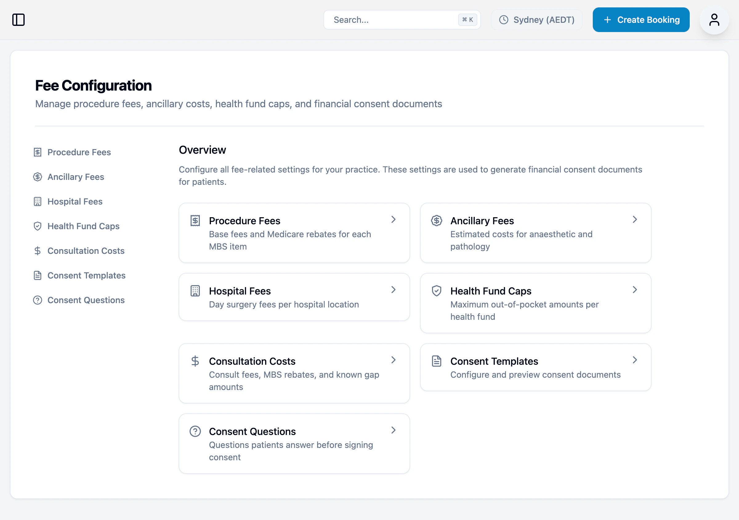This screenshot has height=520, width=739.
Task: Click the Ancillary Fees overview card
Action: (535, 233)
